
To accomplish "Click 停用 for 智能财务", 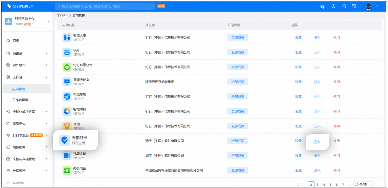I will click(336, 111).
